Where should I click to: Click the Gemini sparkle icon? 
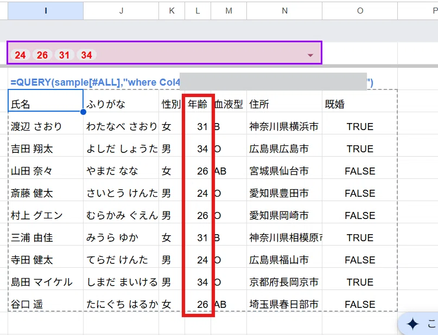(412, 324)
